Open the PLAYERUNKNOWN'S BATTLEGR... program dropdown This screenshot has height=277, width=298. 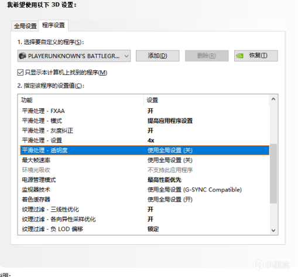[74, 56]
